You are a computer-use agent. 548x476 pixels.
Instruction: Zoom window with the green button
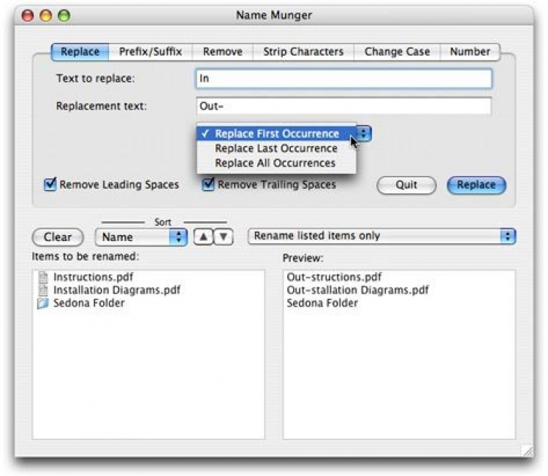click(x=64, y=15)
